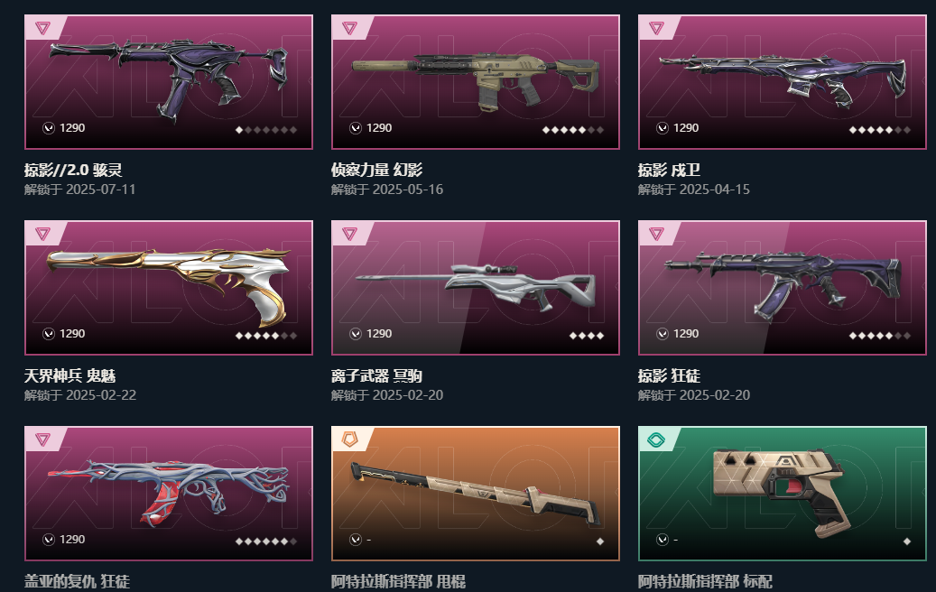The image size is (936, 592).
Task: Click the pink tier badge on 侦察力量 幻影 card
Action: tap(350, 27)
